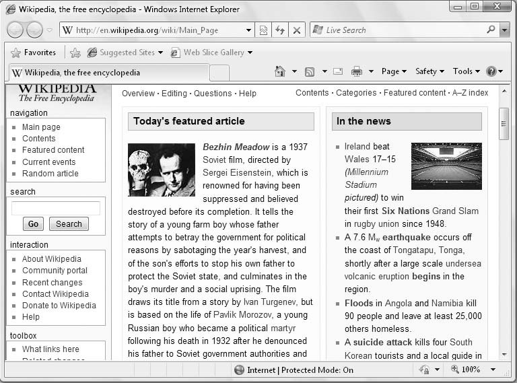This screenshot has height=383, width=517.
Task: Click the Add to Favorites Bar icon
Action: point(75,53)
